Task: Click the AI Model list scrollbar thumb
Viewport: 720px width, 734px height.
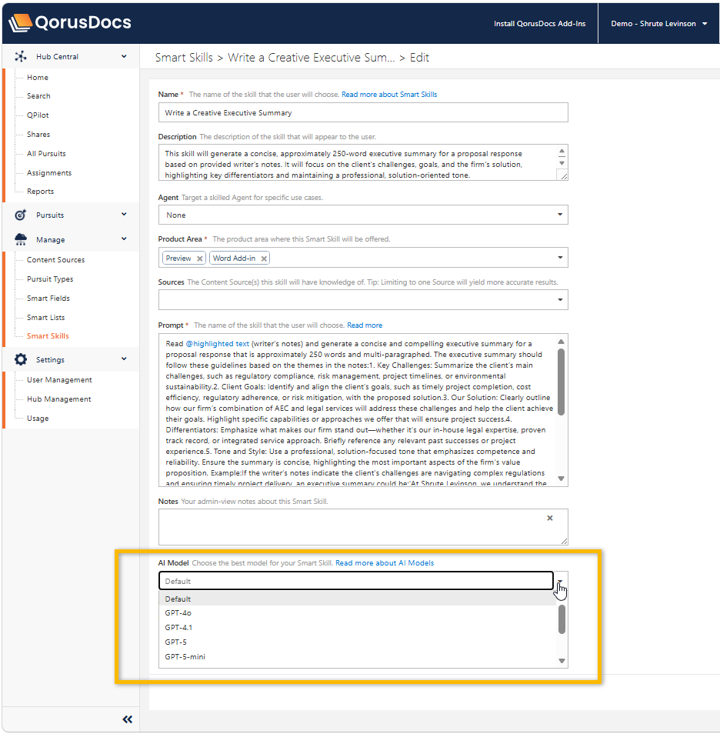Action: tap(562, 619)
